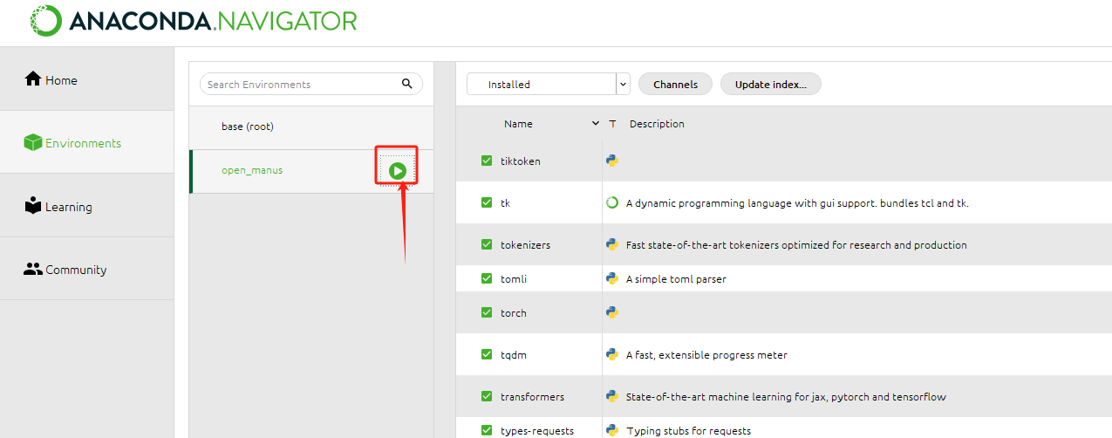Click the magnifier icon in Search Environments
The image size is (1112, 438).
click(406, 84)
